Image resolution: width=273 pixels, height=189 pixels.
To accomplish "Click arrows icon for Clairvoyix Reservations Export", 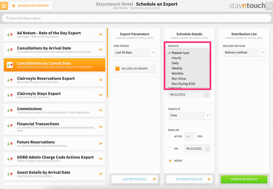I will point(10,80).
